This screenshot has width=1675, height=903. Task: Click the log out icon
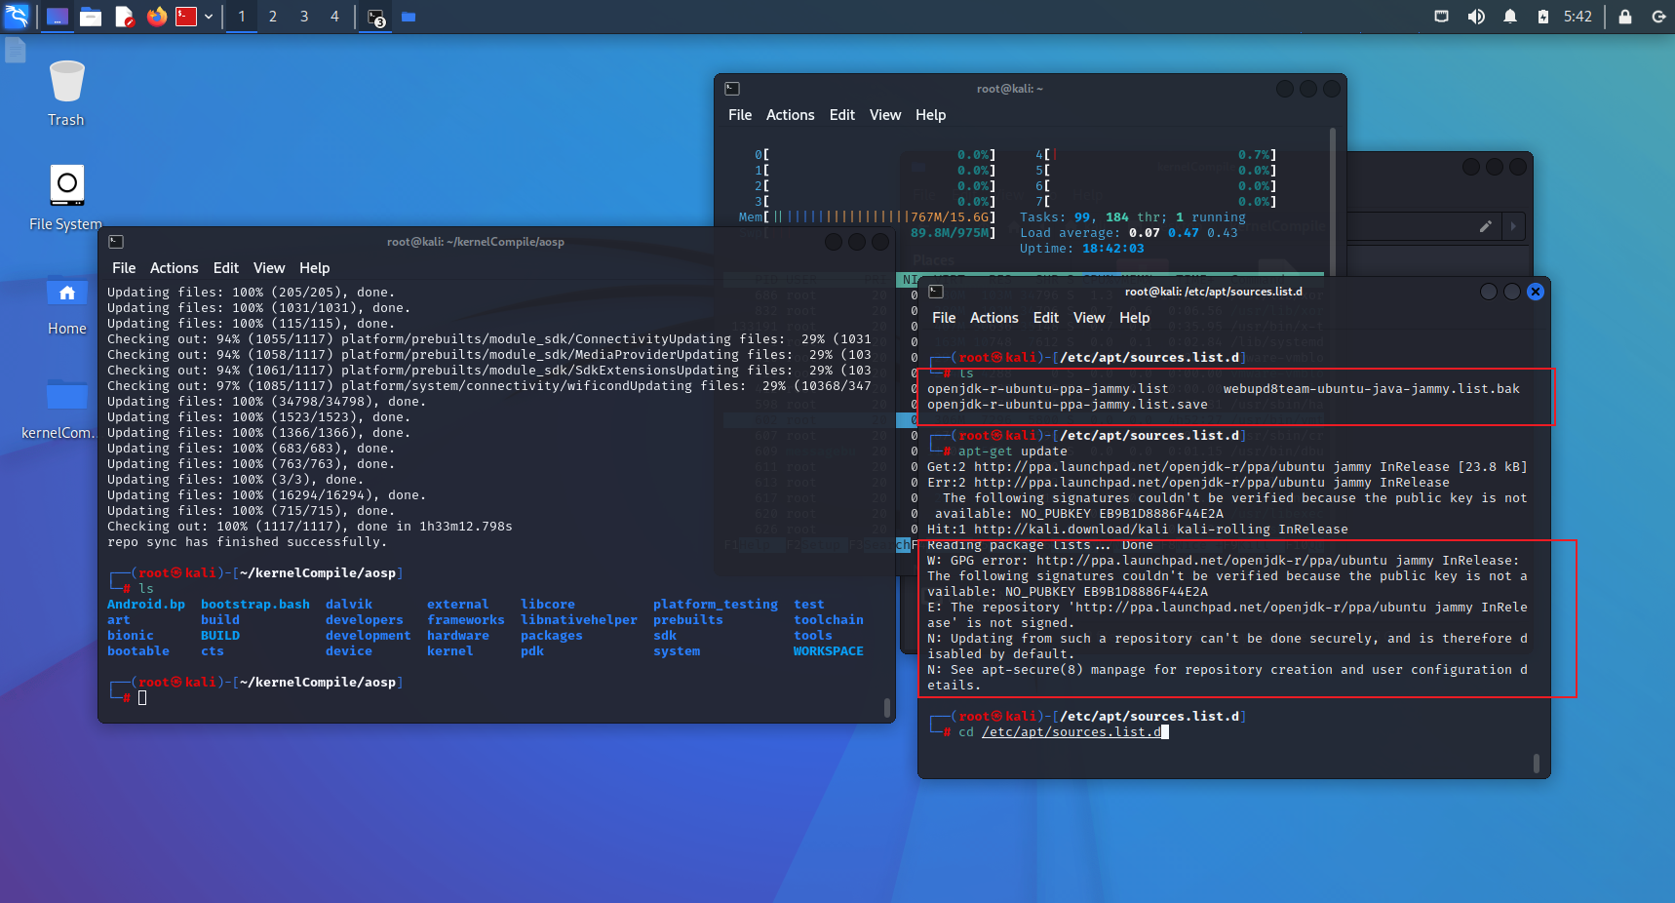pyautogui.click(x=1657, y=17)
